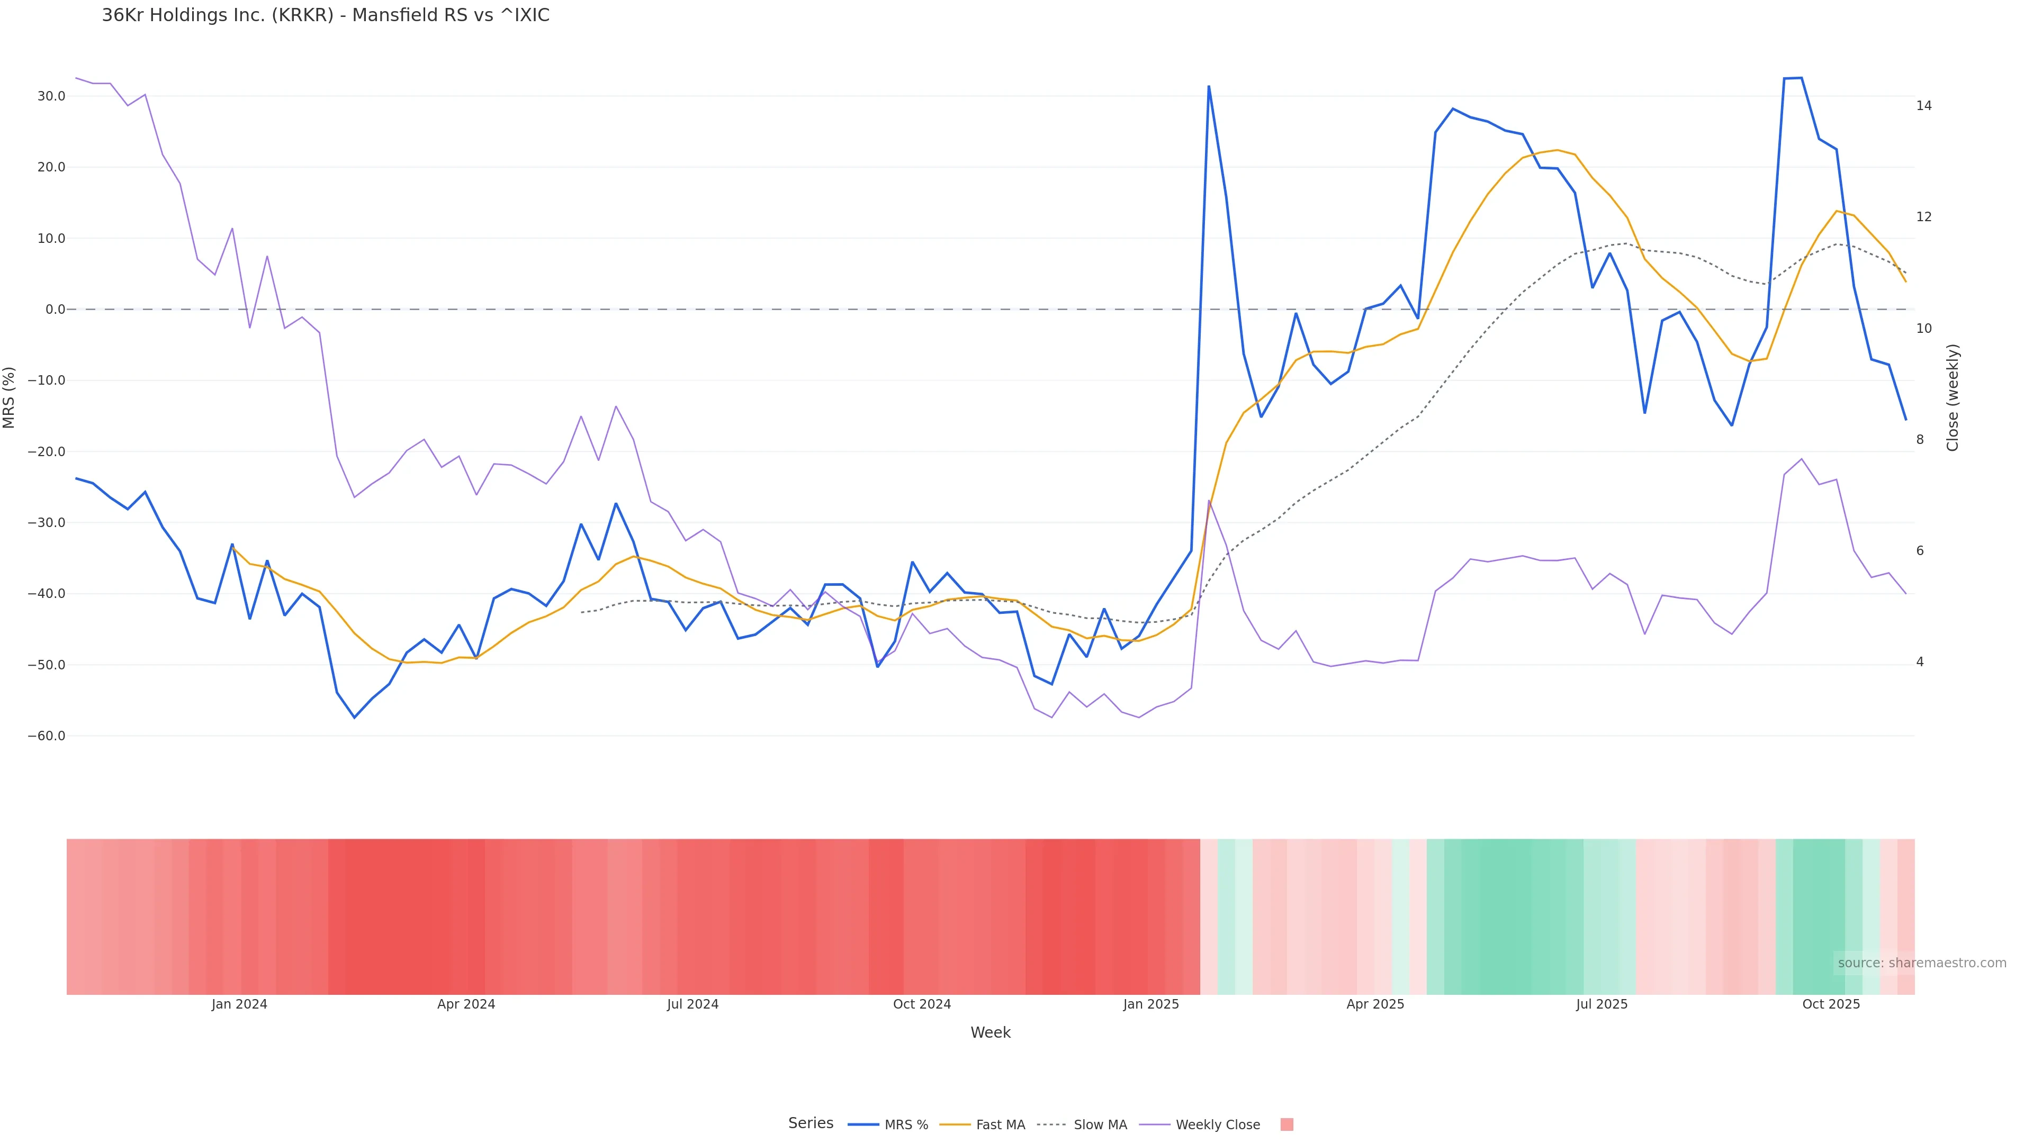Click the Jan 2024 x-axis tick label
Viewport: 2033px width, 1143px height.
pyautogui.click(x=239, y=1004)
